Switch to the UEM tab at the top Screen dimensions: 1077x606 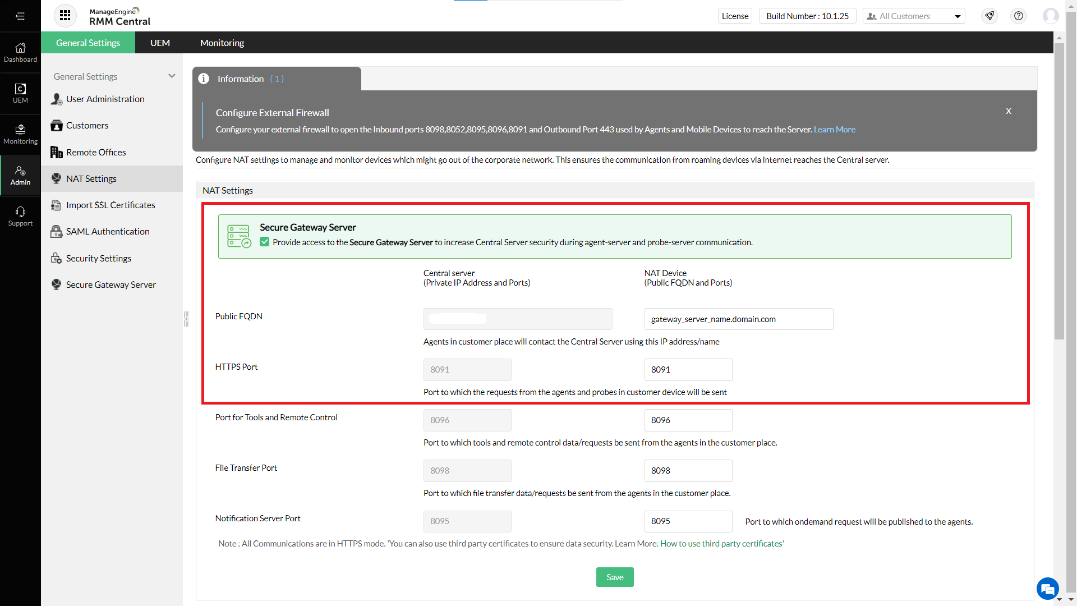[x=160, y=42]
